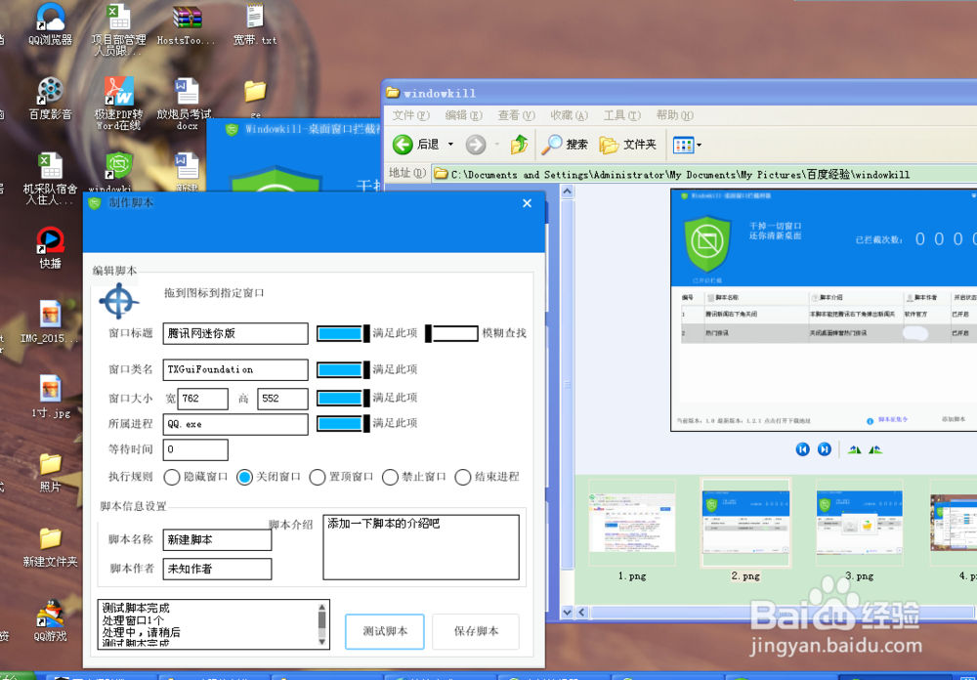
Task: Open QQ浏览器 desktop icon
Action: [x=51, y=24]
